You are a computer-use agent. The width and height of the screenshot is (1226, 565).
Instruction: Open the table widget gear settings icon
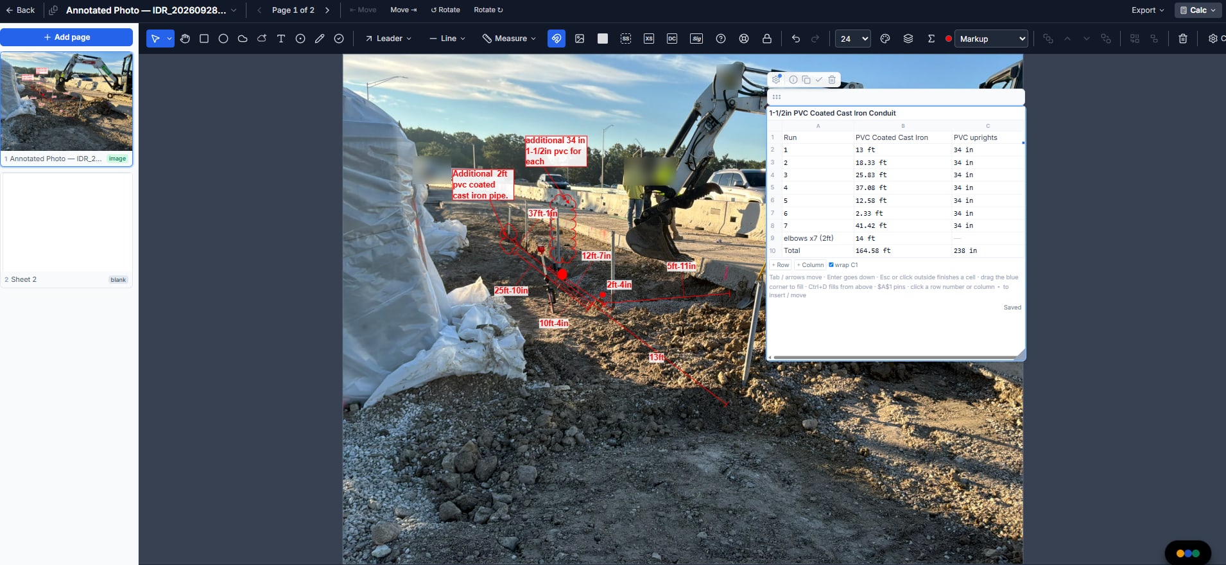click(x=777, y=80)
